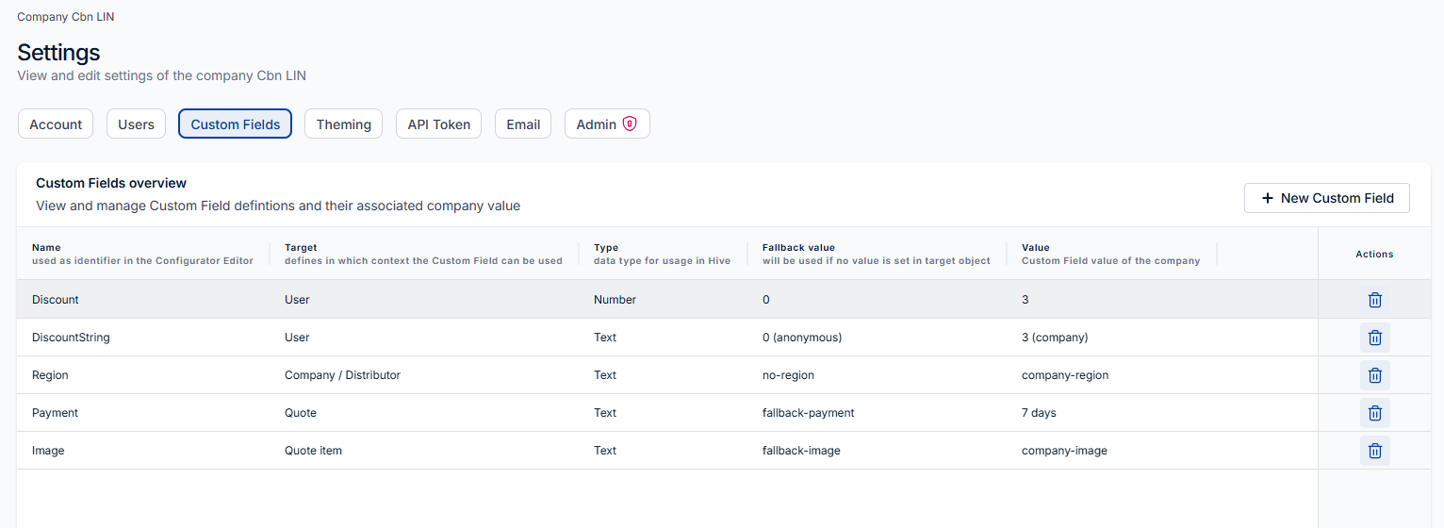Select the Custom Fields tab
This screenshot has height=528, width=1444.
[235, 124]
